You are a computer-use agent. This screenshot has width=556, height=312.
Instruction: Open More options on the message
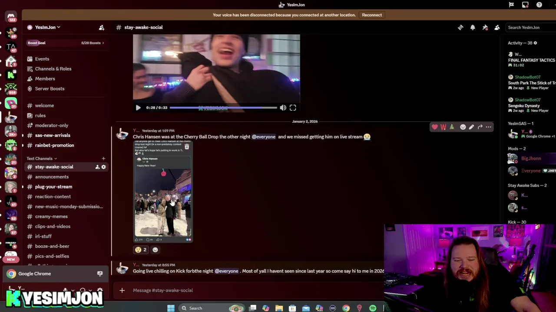pyautogui.click(x=489, y=127)
